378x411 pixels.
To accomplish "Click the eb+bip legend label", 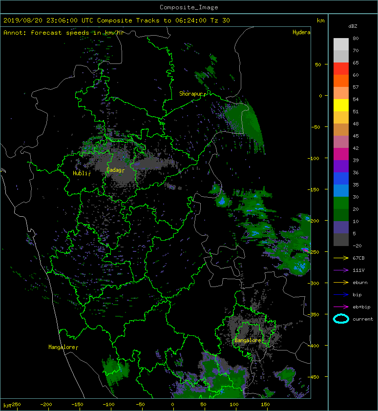I will click(x=361, y=307).
